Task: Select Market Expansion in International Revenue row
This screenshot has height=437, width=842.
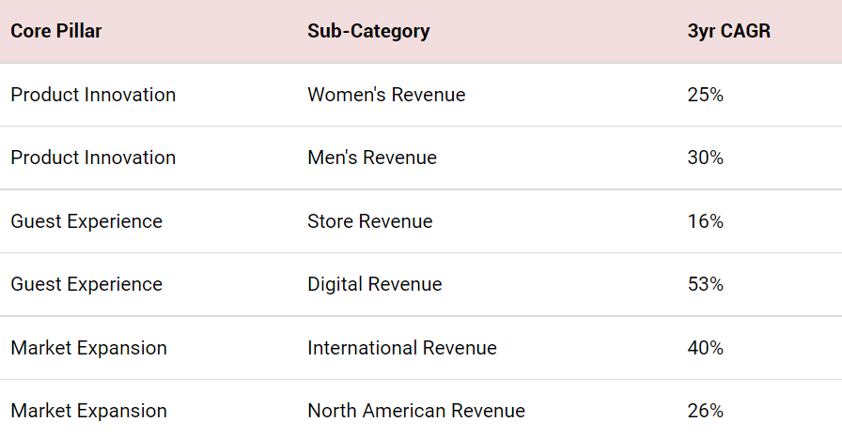Action: (88, 348)
